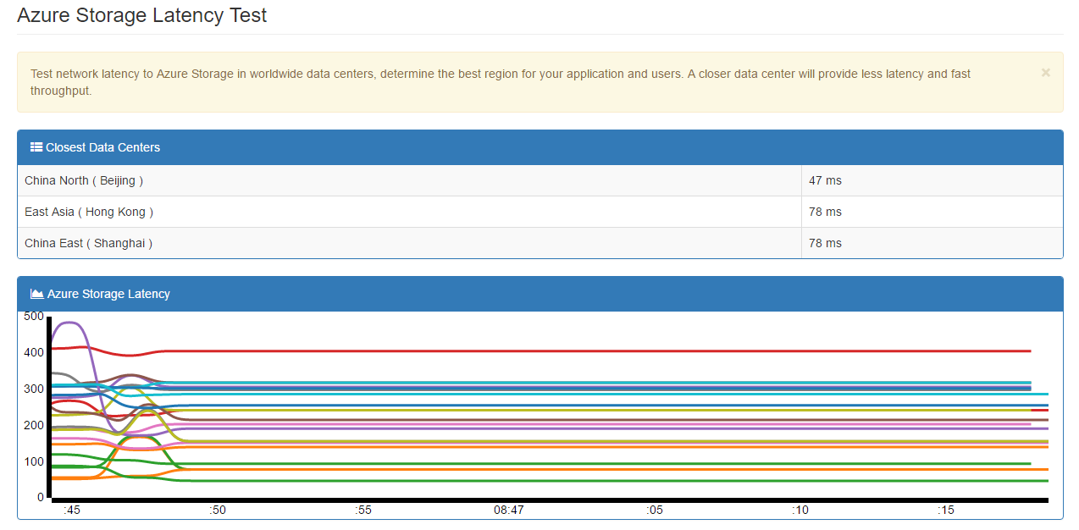Click the 47 ms latency value

click(825, 180)
